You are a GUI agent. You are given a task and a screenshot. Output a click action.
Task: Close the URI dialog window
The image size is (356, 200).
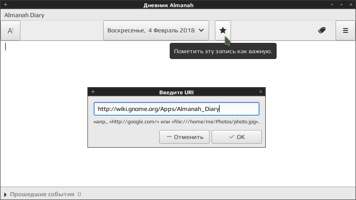(x=260, y=92)
